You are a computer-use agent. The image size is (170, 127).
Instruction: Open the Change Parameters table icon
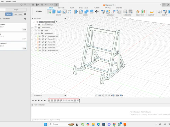pyautogui.click(x=130, y=12)
